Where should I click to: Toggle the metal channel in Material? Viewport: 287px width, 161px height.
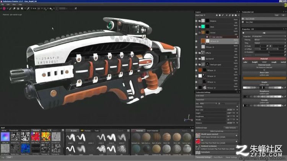[283, 62]
